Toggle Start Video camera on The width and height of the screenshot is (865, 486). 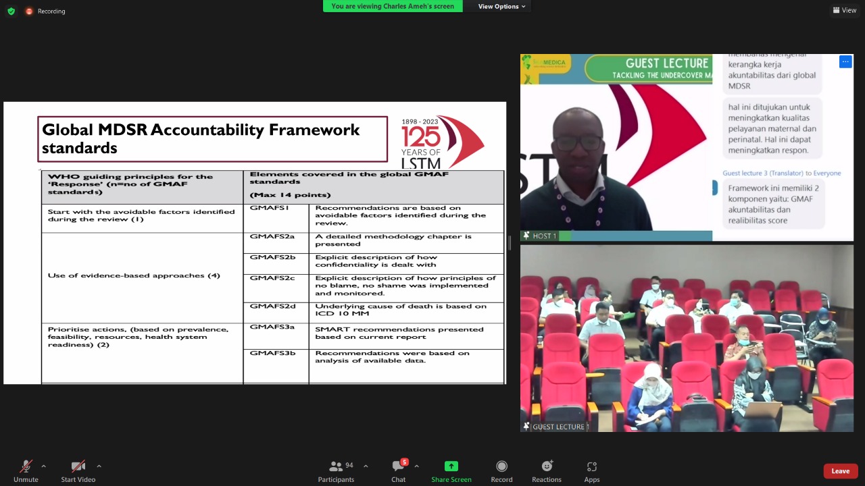pyautogui.click(x=78, y=470)
